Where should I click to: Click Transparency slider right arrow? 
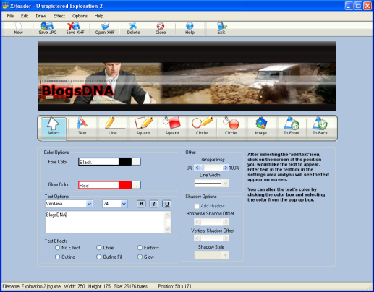coord(226,168)
